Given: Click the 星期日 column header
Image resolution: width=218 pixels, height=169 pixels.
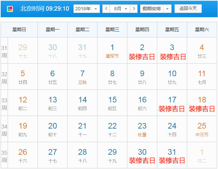Looking at the screenshot, I should coord(19,30).
